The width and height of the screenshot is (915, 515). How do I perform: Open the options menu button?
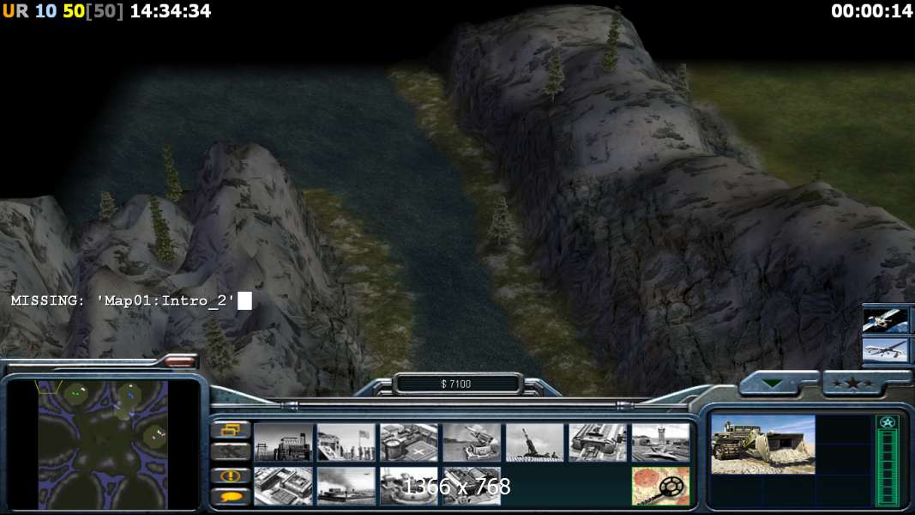coord(231,430)
